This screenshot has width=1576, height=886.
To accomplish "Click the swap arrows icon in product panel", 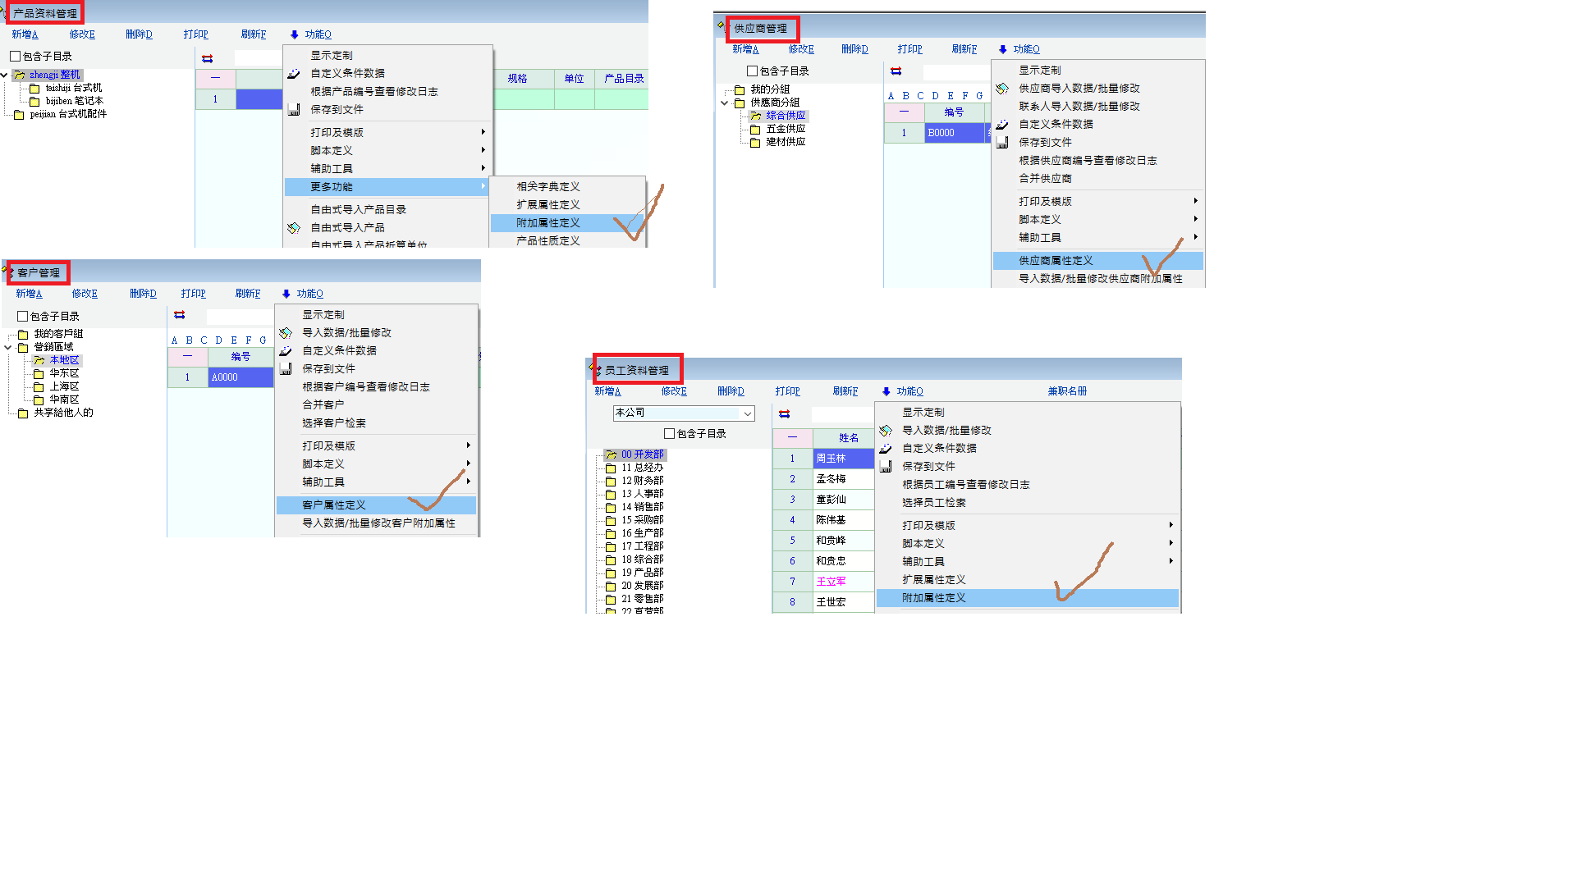I will coord(207,58).
